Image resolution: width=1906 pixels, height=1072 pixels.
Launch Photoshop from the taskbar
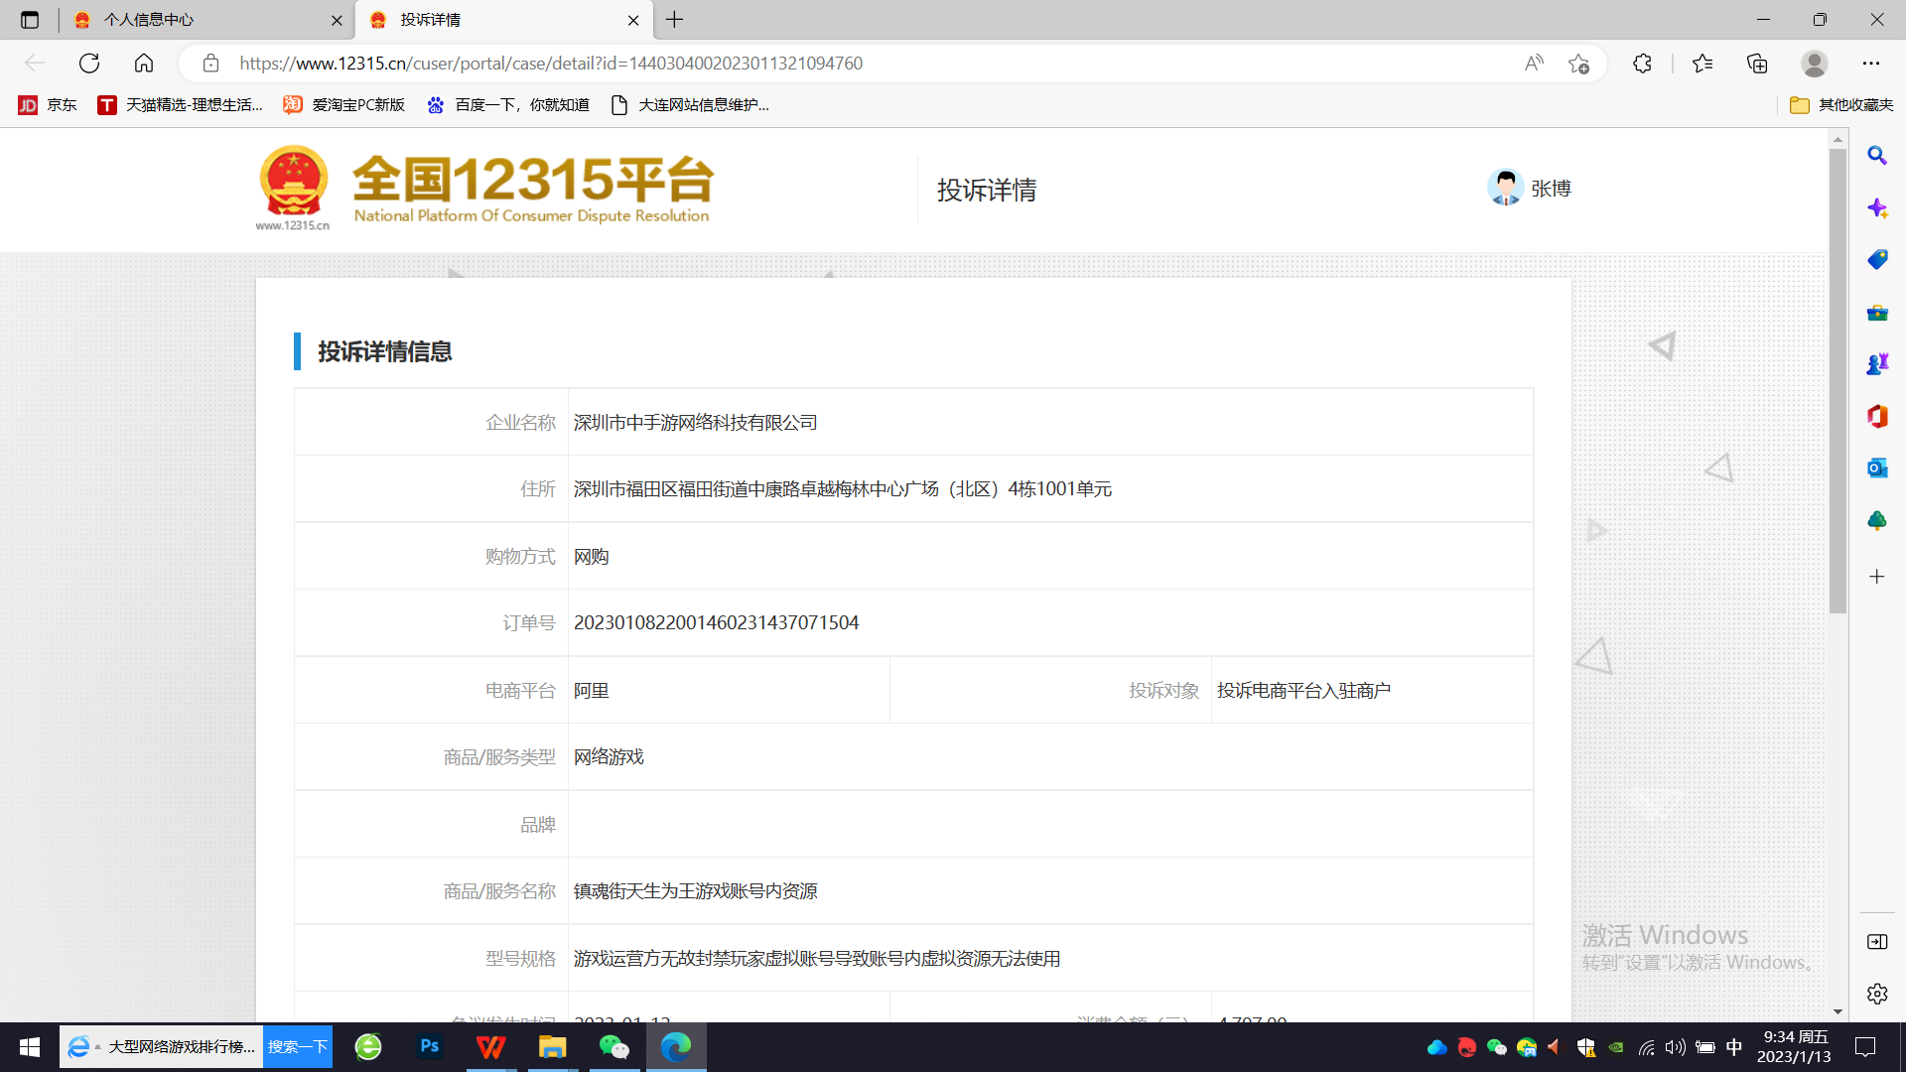point(430,1046)
